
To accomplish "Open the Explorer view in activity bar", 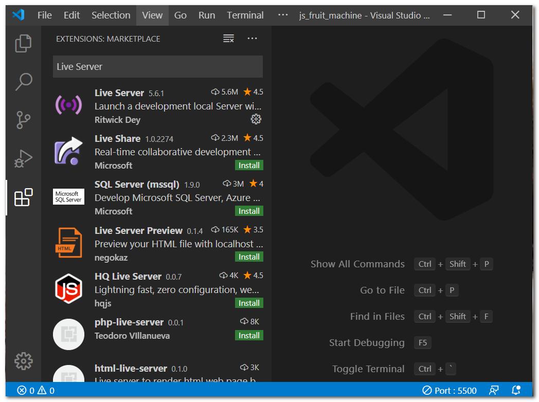I will (x=23, y=43).
